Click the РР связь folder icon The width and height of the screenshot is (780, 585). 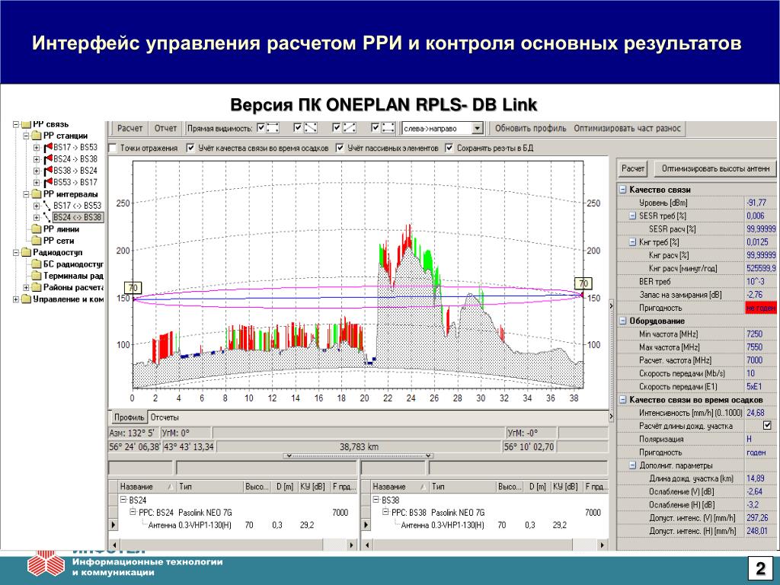pos(27,124)
